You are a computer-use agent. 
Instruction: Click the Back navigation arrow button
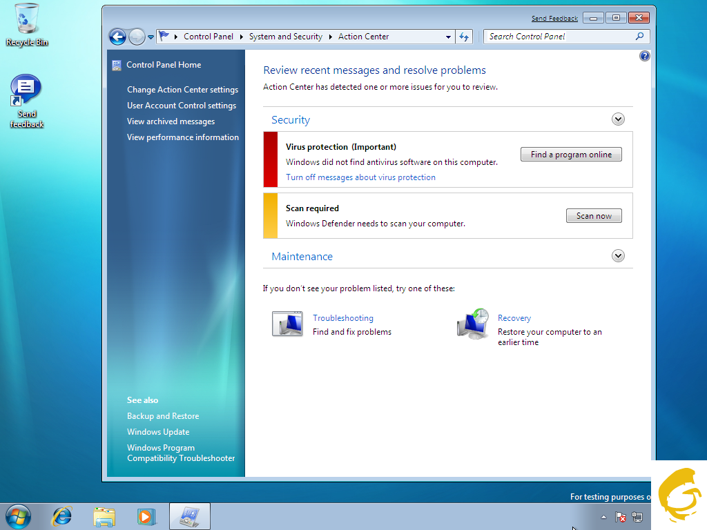coord(117,37)
